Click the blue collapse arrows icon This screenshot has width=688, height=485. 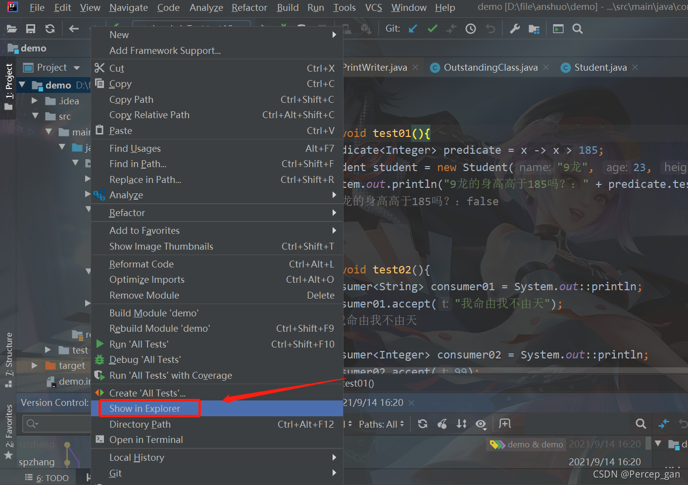coord(664,424)
